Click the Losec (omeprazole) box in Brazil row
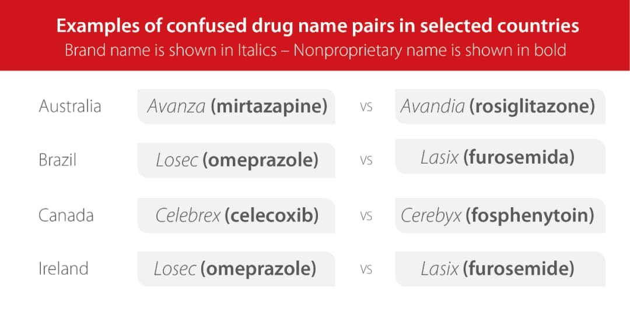630x333 pixels. click(x=236, y=160)
